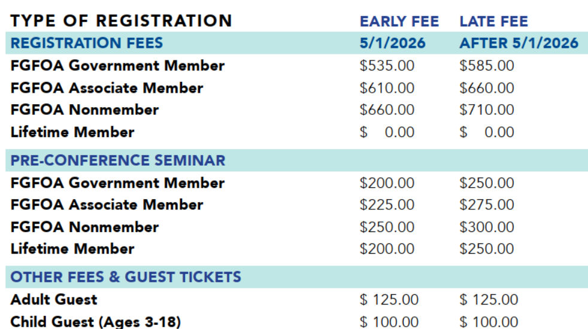
Task: Click the $610.00 Associate Member early fee
Action: click(x=387, y=88)
